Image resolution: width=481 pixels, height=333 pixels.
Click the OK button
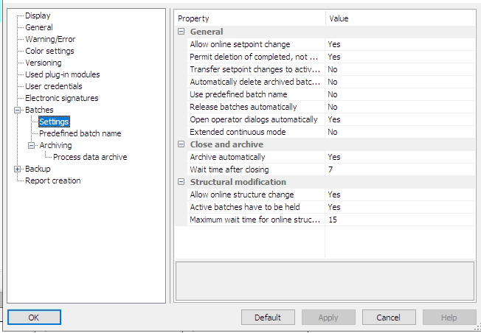click(34, 318)
